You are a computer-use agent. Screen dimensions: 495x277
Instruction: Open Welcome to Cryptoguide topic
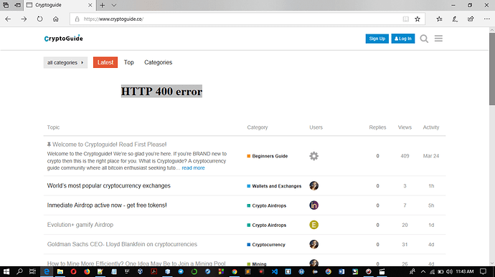(x=110, y=145)
